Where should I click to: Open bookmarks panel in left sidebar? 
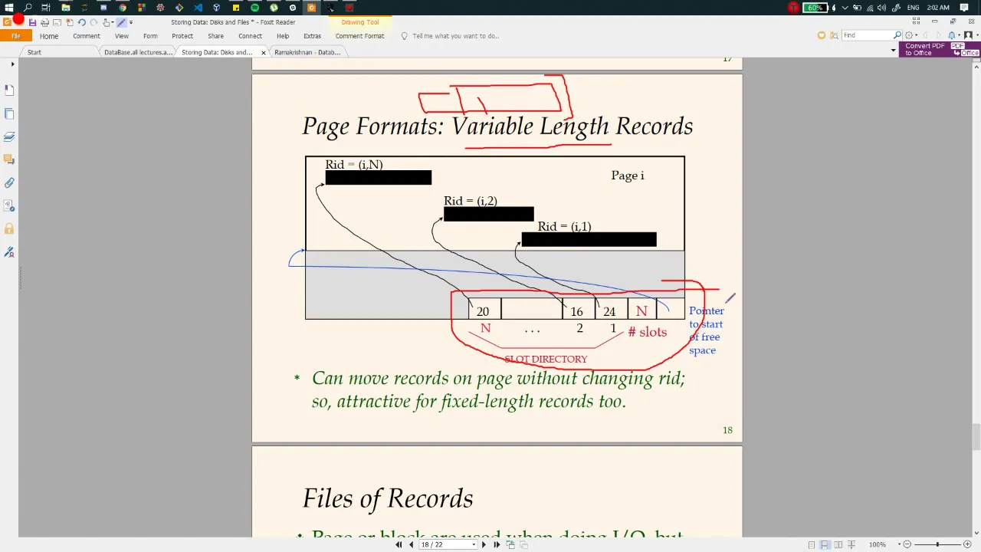[x=9, y=90]
